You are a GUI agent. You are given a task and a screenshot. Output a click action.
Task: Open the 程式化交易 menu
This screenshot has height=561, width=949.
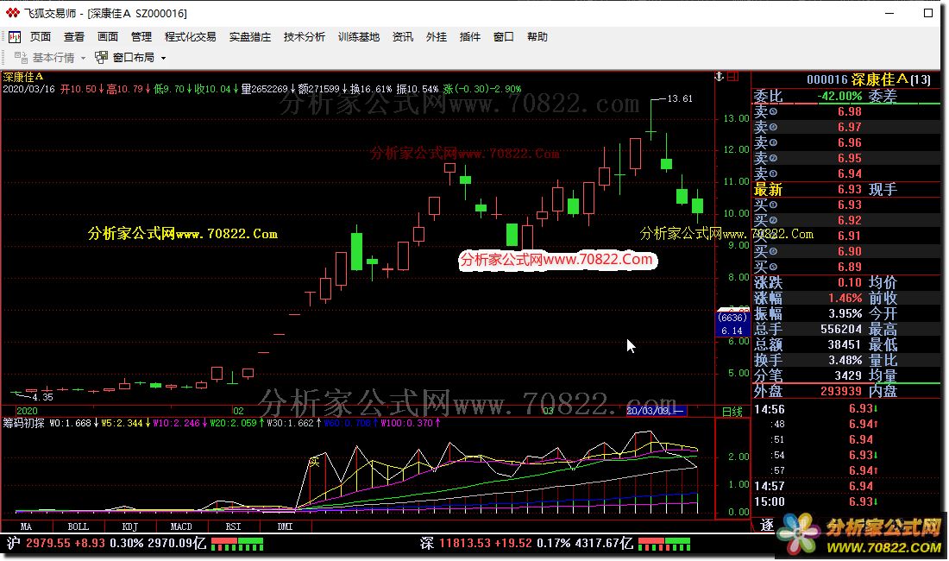(190, 37)
